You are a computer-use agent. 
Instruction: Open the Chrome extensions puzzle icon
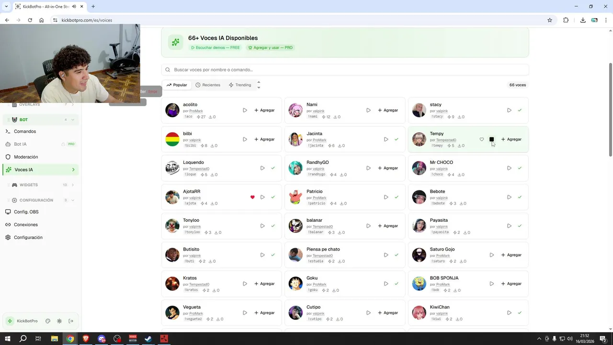pos(566,20)
